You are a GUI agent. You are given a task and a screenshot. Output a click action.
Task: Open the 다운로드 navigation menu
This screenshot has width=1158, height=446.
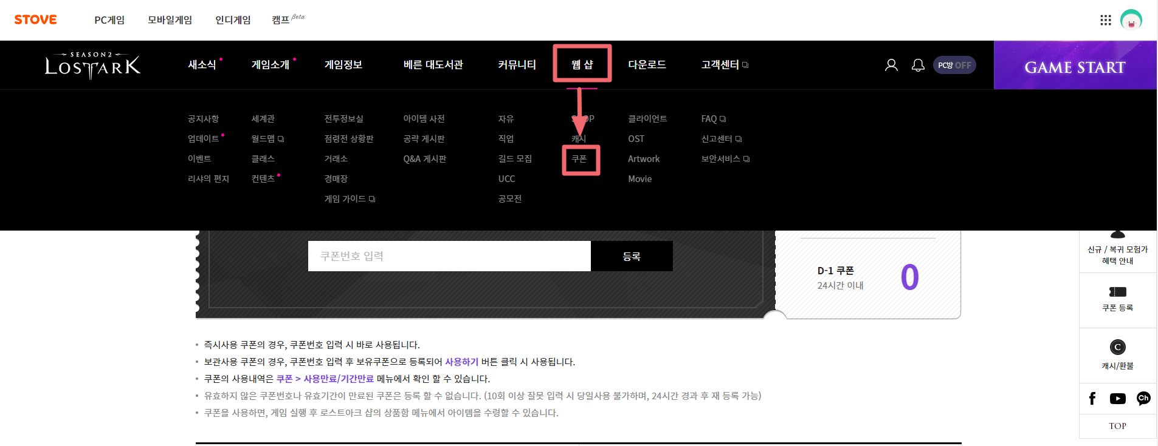[647, 64]
